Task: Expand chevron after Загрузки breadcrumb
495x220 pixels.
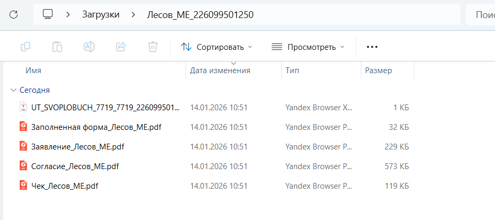Action: [133, 14]
